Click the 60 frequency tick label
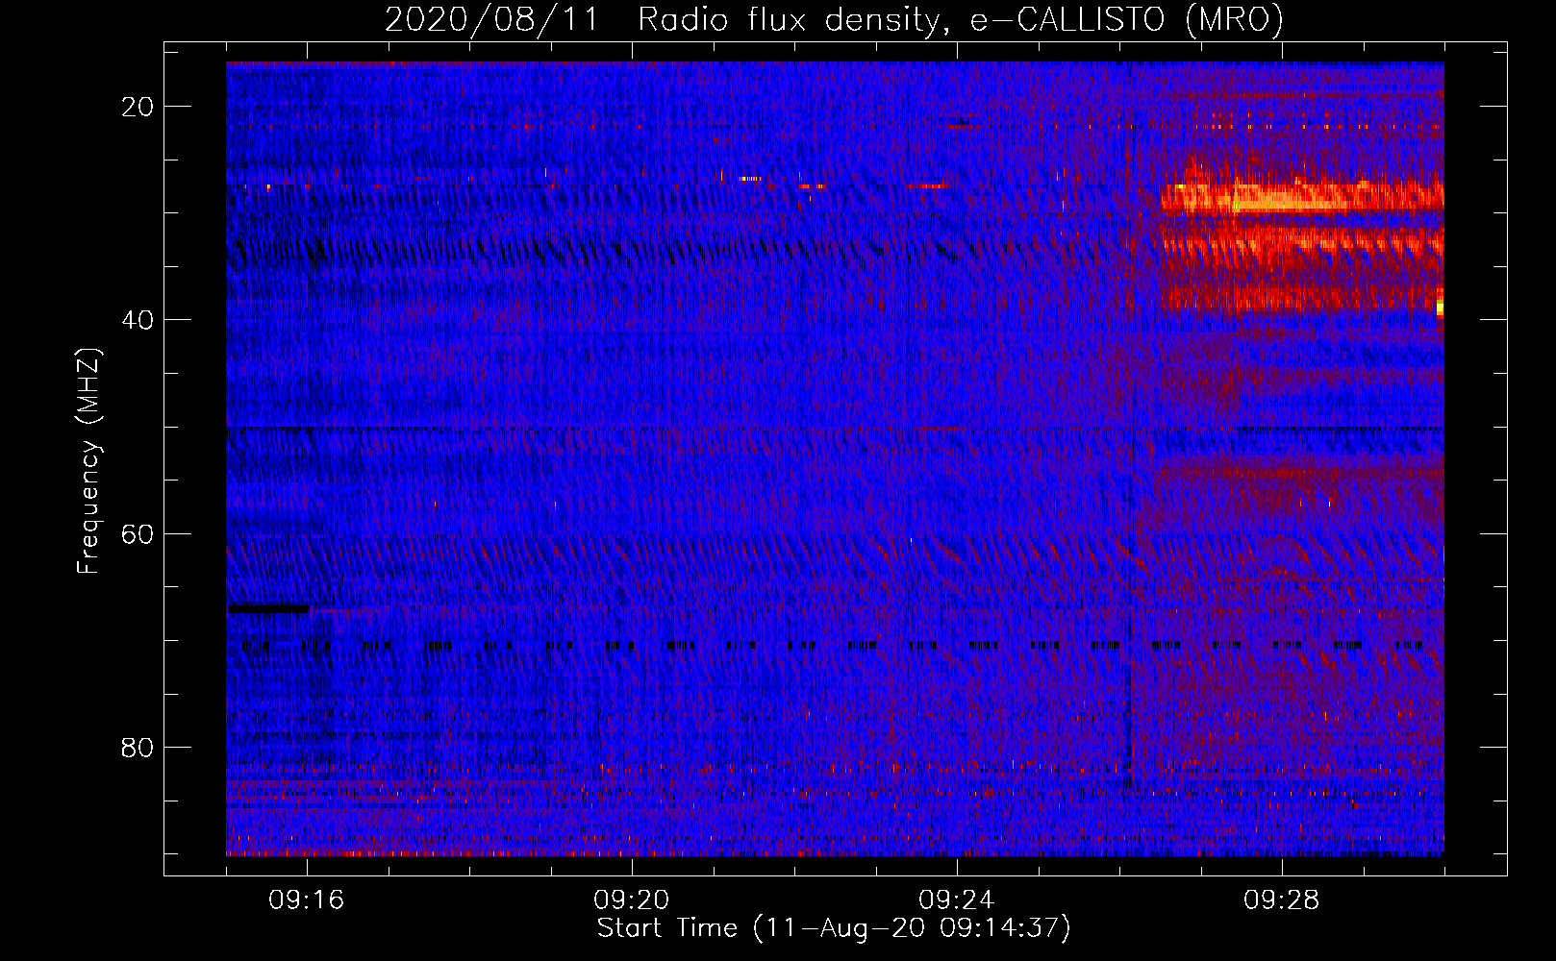The height and width of the screenshot is (961, 1556). [138, 533]
